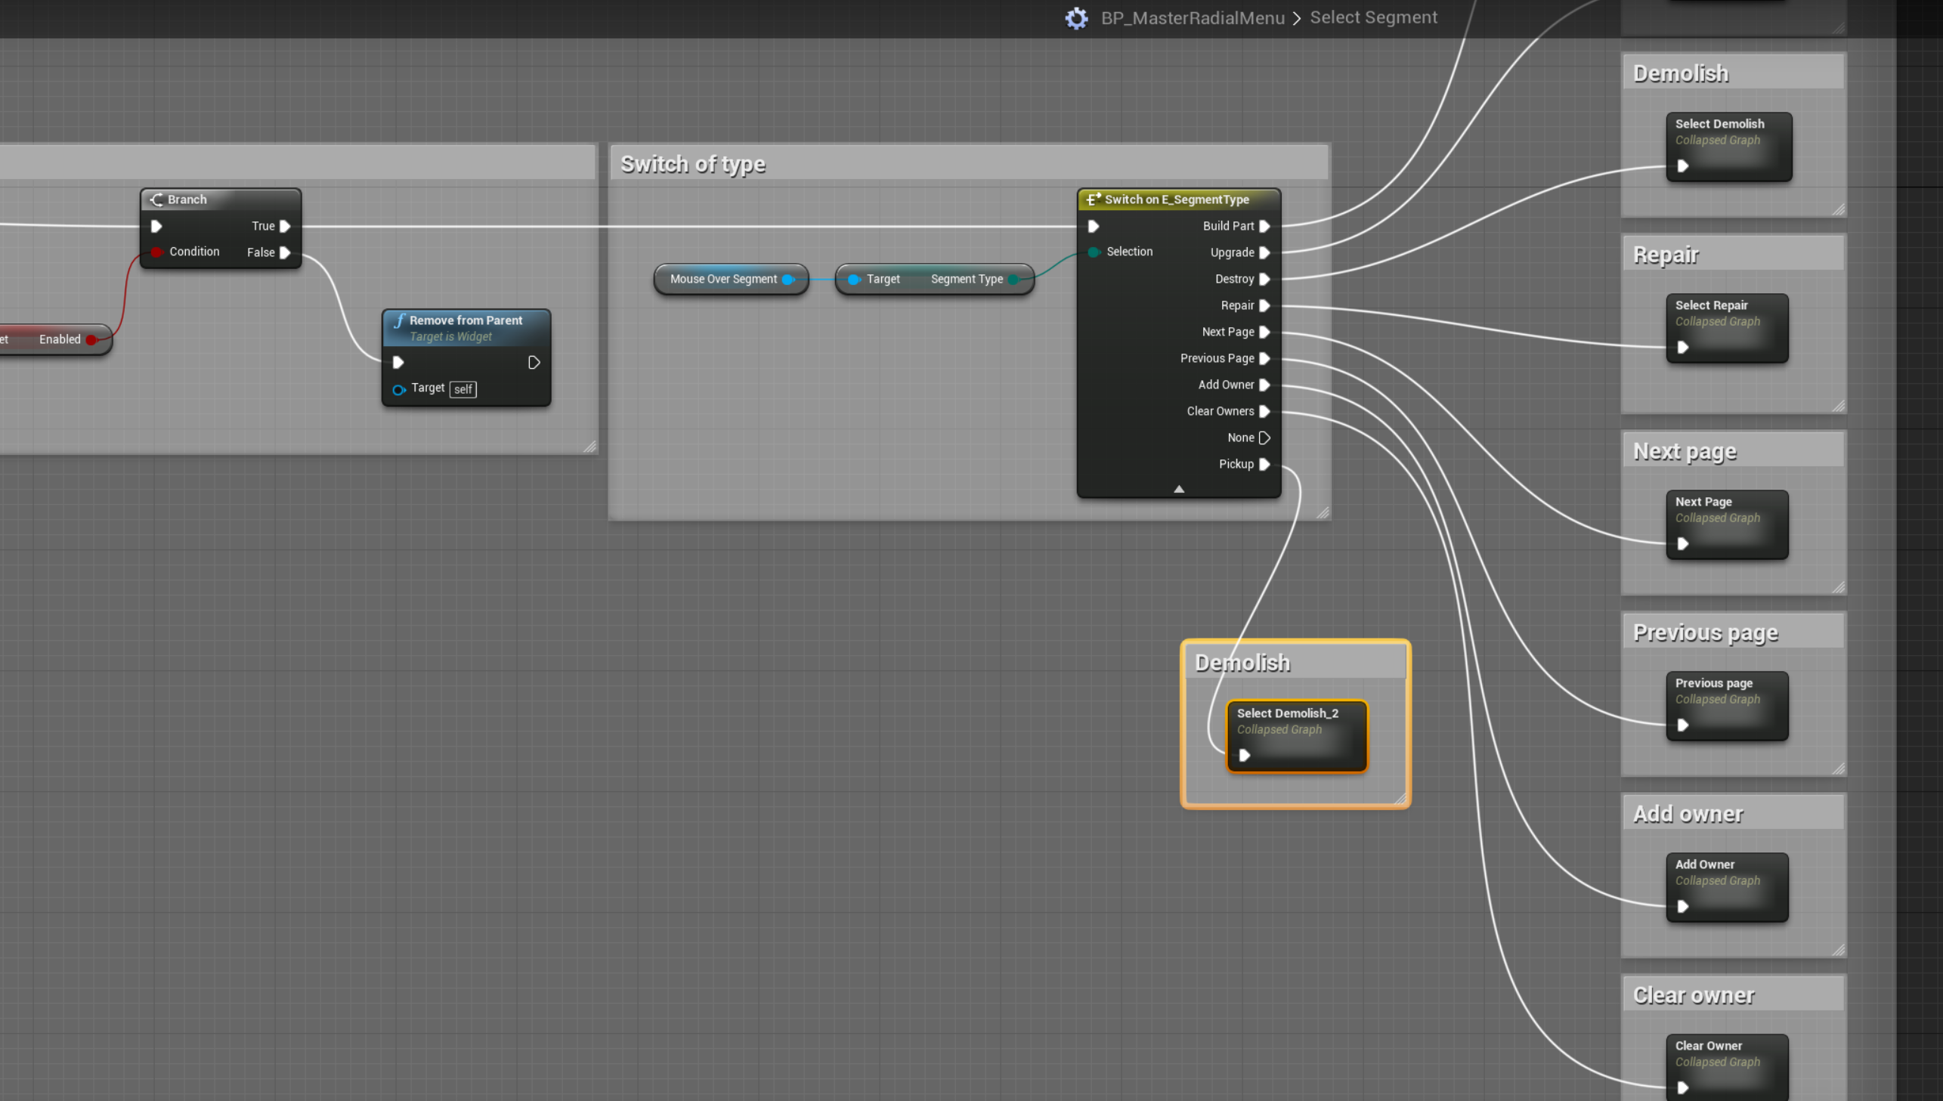Select the Mouse Over Segment variable node

click(x=722, y=279)
